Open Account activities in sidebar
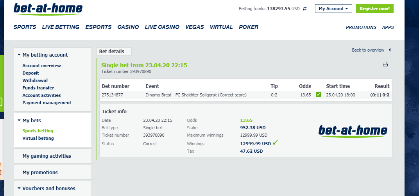Image resolution: width=419 pixels, height=196 pixels. pos(41,95)
